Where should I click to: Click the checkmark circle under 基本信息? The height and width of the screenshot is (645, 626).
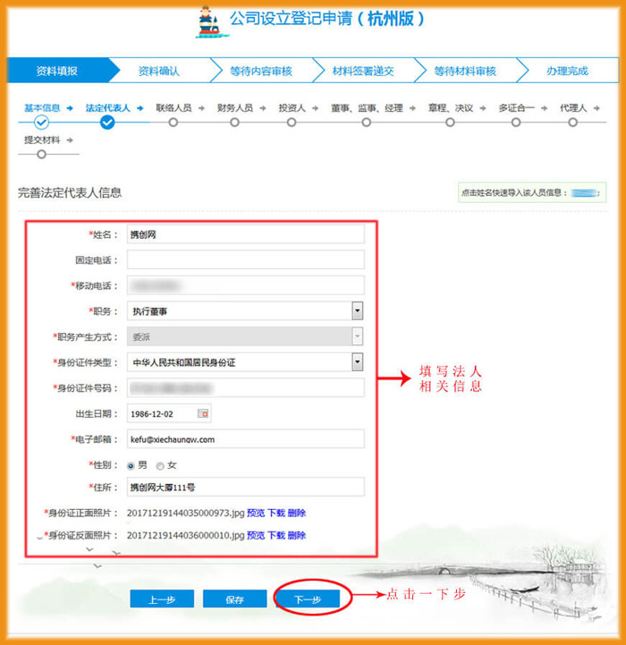[x=41, y=123]
